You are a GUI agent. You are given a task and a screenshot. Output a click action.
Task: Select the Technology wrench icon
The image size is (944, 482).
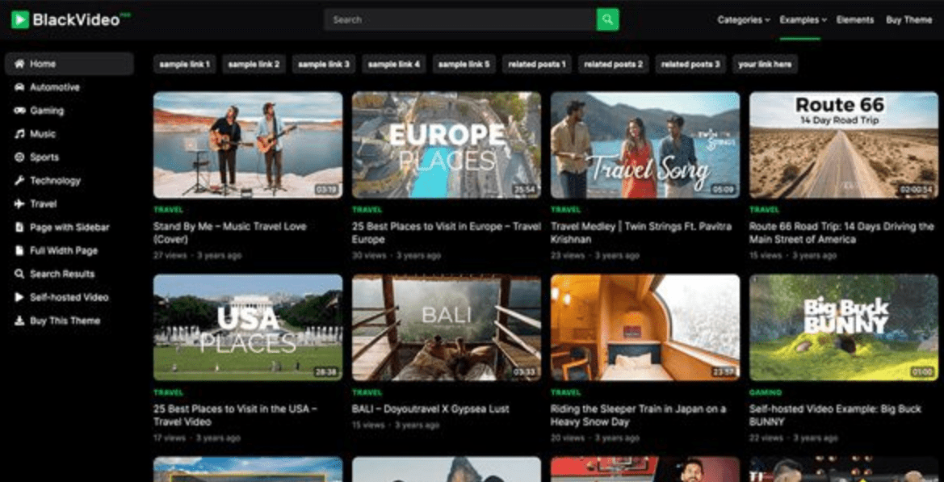tap(19, 181)
